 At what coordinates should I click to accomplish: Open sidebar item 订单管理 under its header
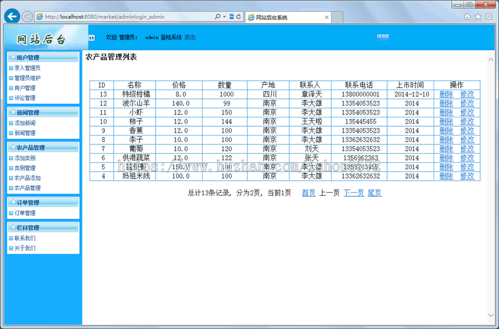tap(25, 213)
